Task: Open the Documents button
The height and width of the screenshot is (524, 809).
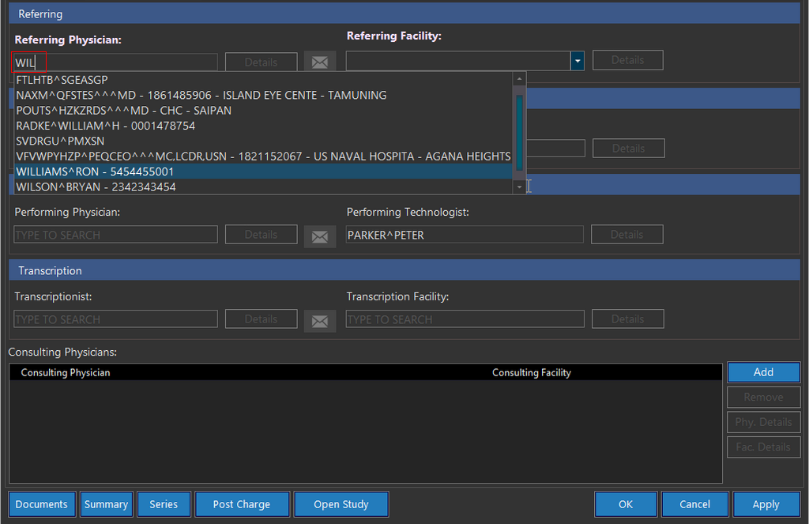Action: click(x=43, y=504)
